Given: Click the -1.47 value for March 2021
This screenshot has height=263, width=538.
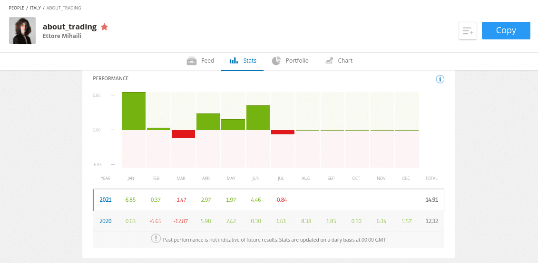Looking at the screenshot, I should pos(180,200).
